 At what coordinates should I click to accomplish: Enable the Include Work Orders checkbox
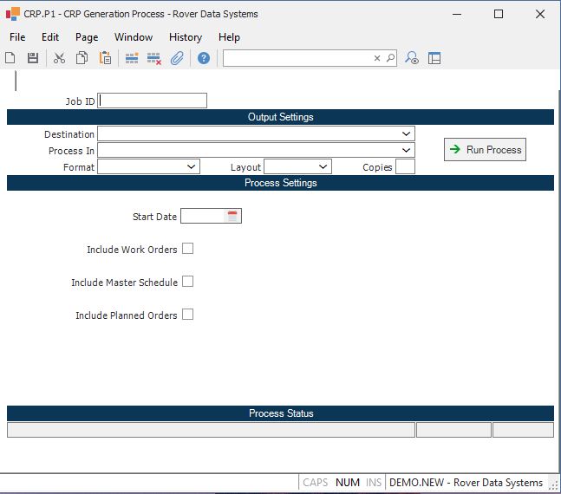pos(187,249)
